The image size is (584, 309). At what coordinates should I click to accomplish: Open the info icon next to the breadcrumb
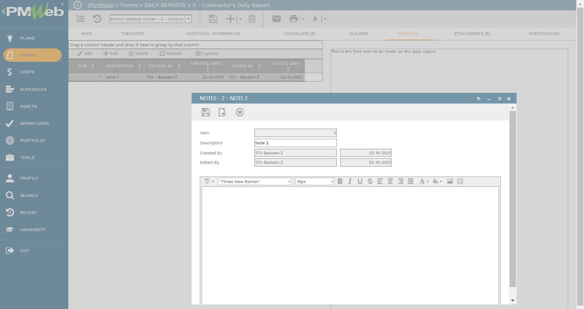pyautogui.click(x=78, y=5)
